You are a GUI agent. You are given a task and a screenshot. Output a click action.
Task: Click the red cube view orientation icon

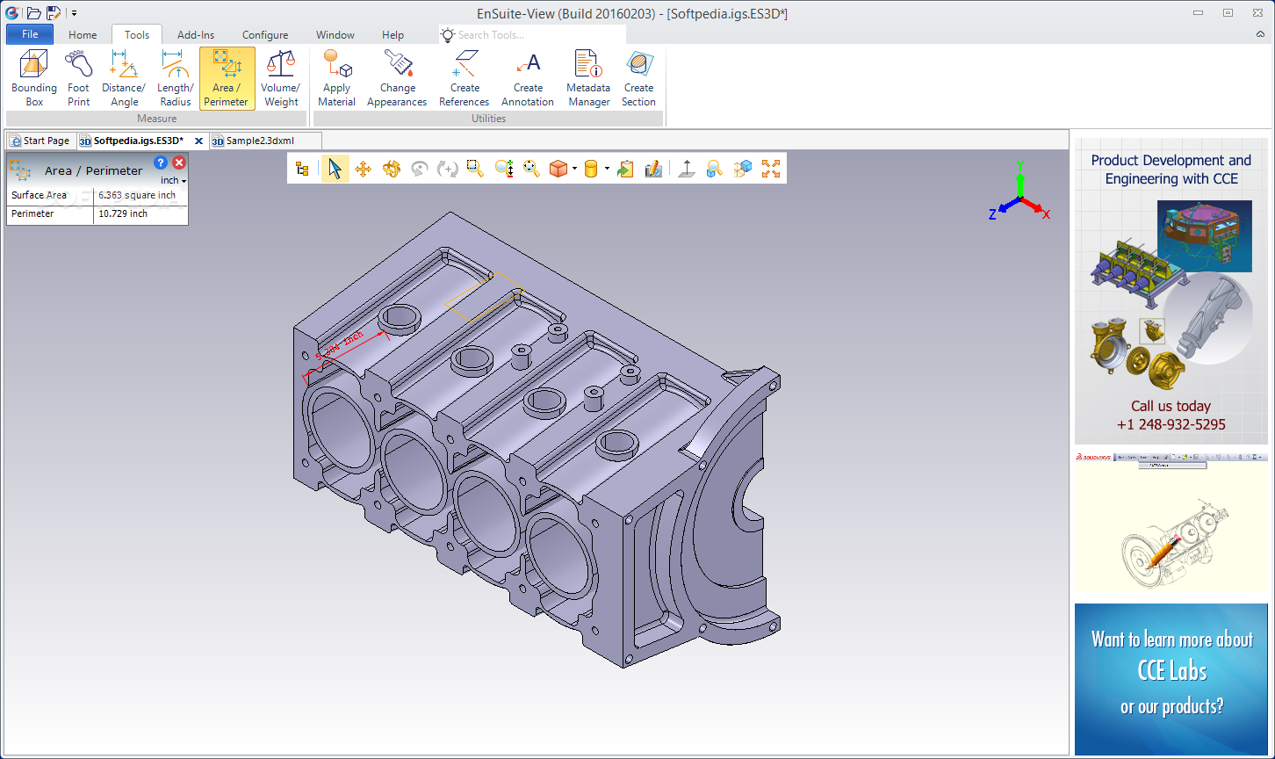coord(558,169)
